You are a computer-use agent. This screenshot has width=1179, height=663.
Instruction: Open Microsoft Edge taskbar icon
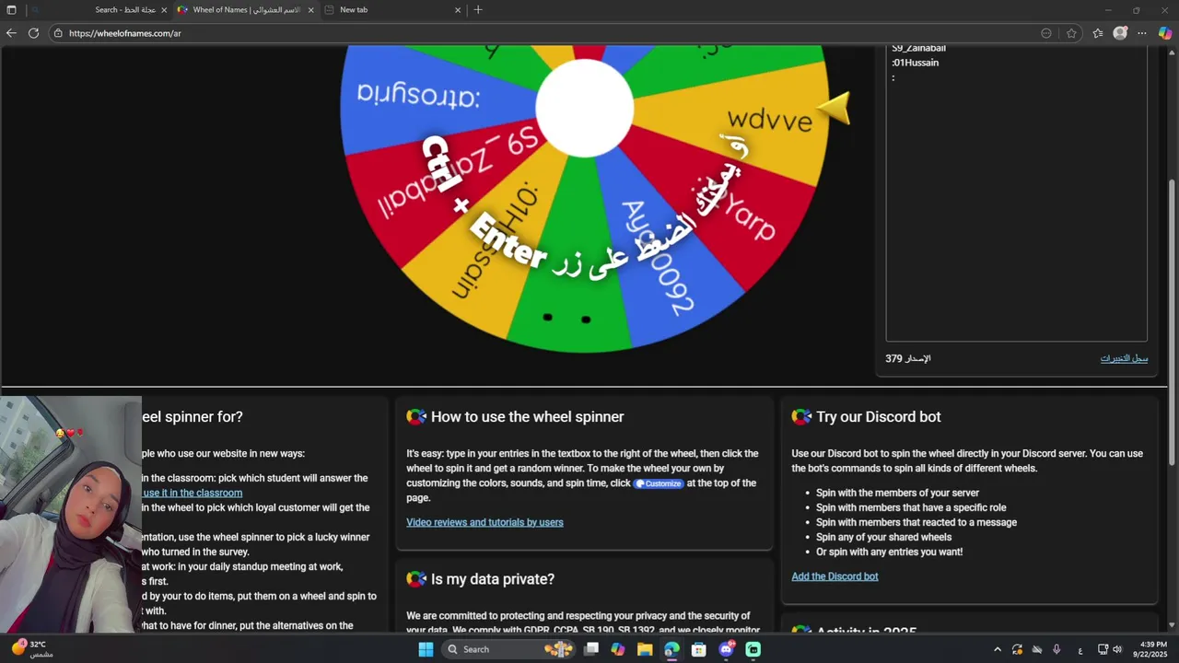[671, 649]
